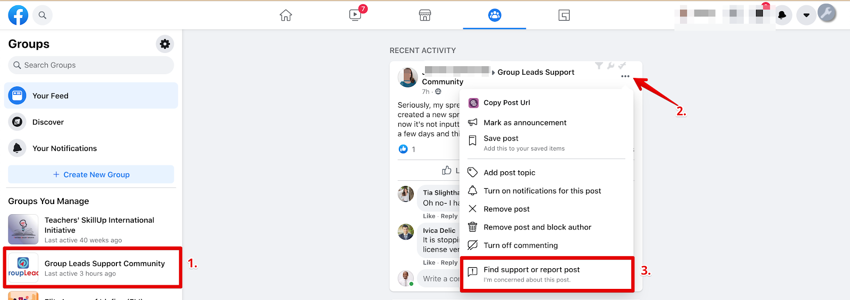Open the Marketplace tab icon

click(x=425, y=15)
